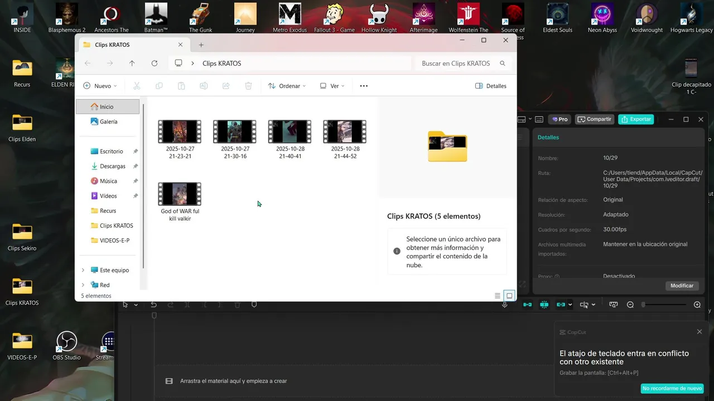Click the split clip icon in CapCut timeline

coord(187,305)
